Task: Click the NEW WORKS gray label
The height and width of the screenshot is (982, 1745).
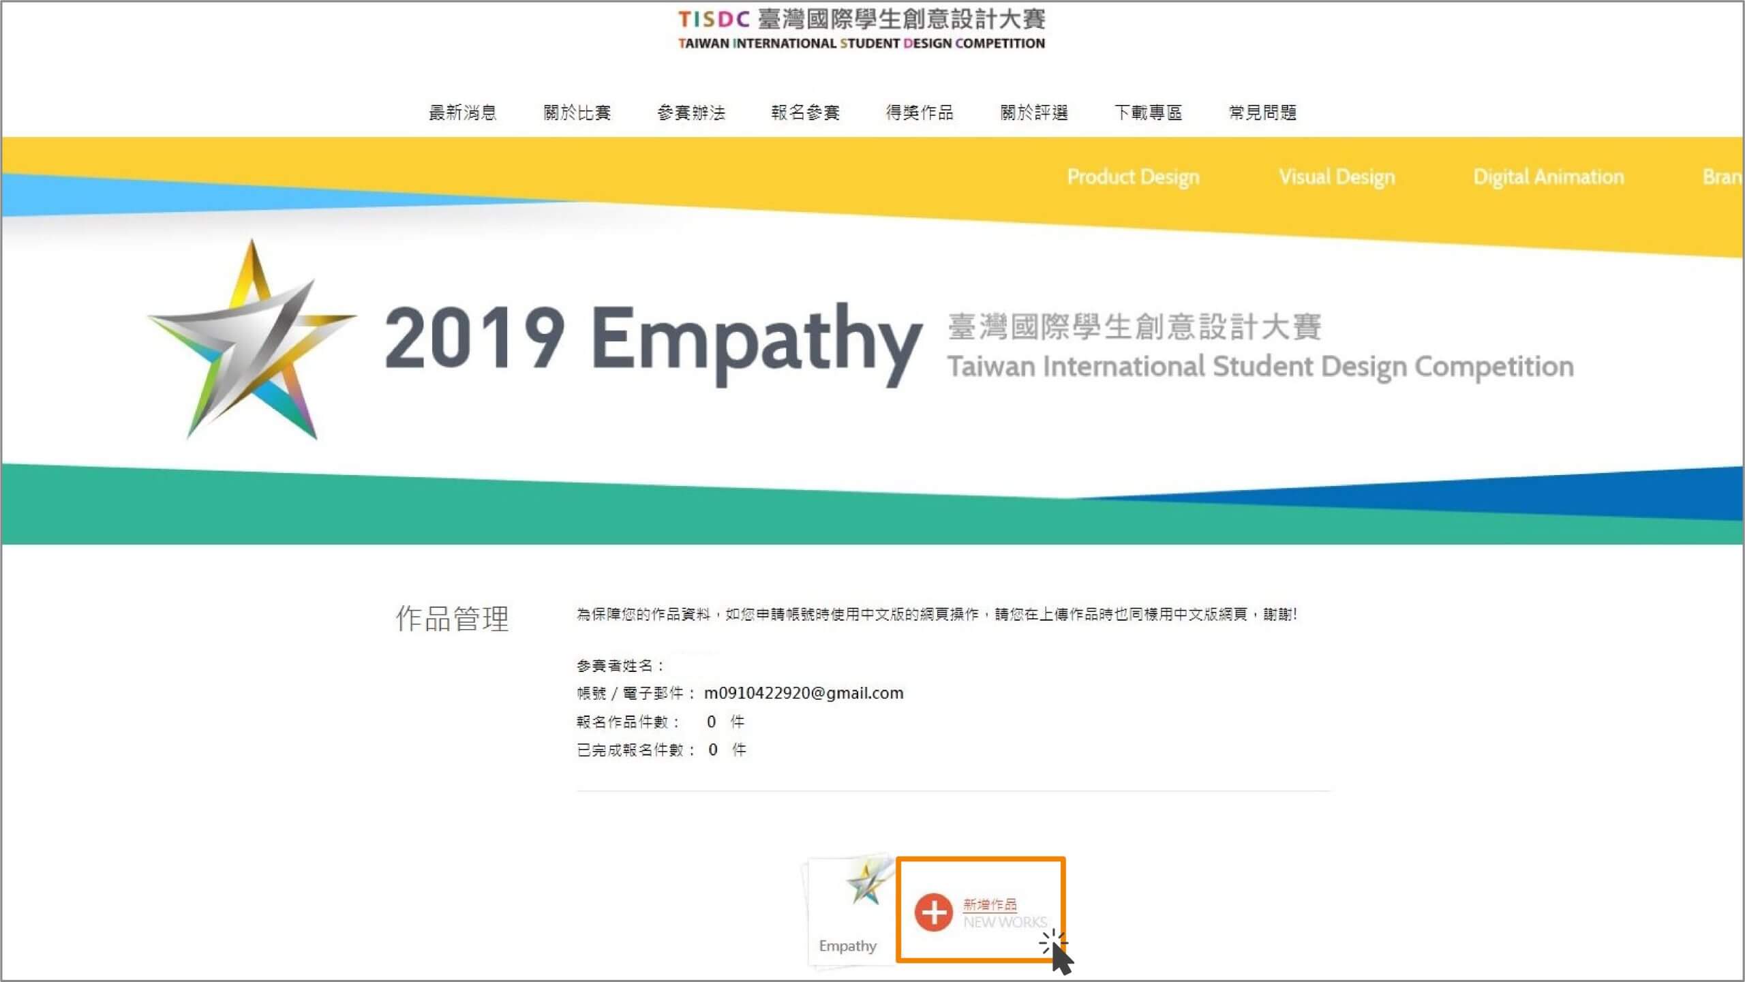Action: (x=1004, y=922)
